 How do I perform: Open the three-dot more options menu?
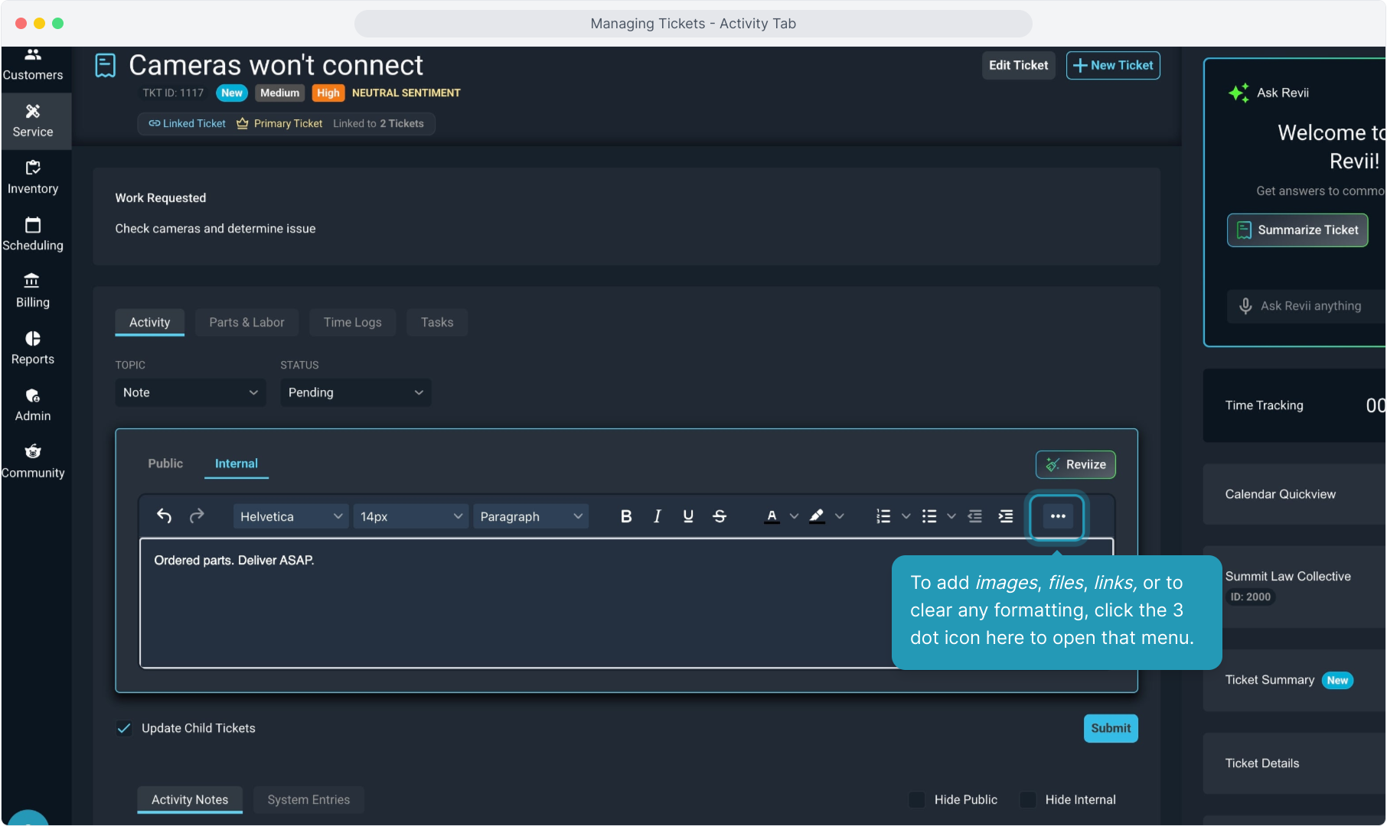click(1057, 516)
